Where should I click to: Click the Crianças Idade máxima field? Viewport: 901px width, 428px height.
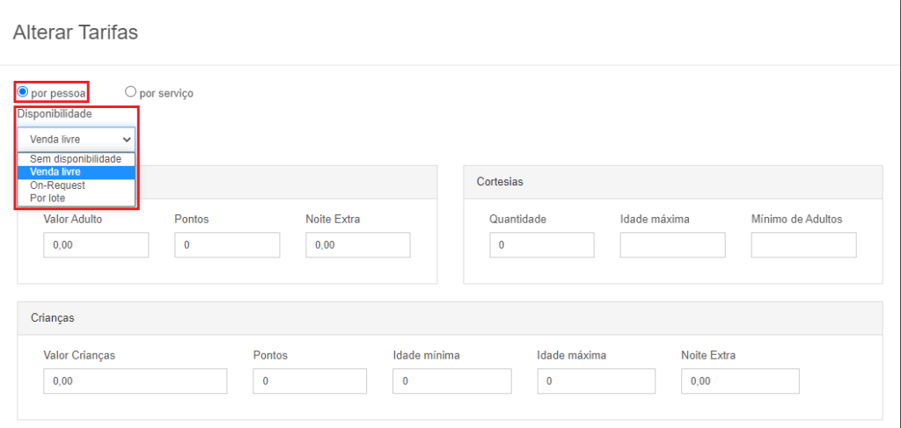click(x=596, y=381)
